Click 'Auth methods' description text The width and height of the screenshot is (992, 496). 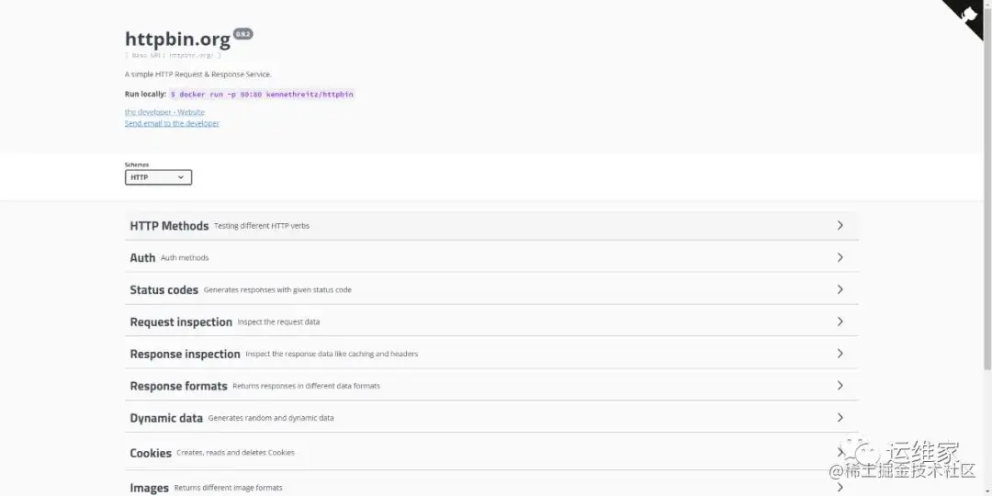184,257
